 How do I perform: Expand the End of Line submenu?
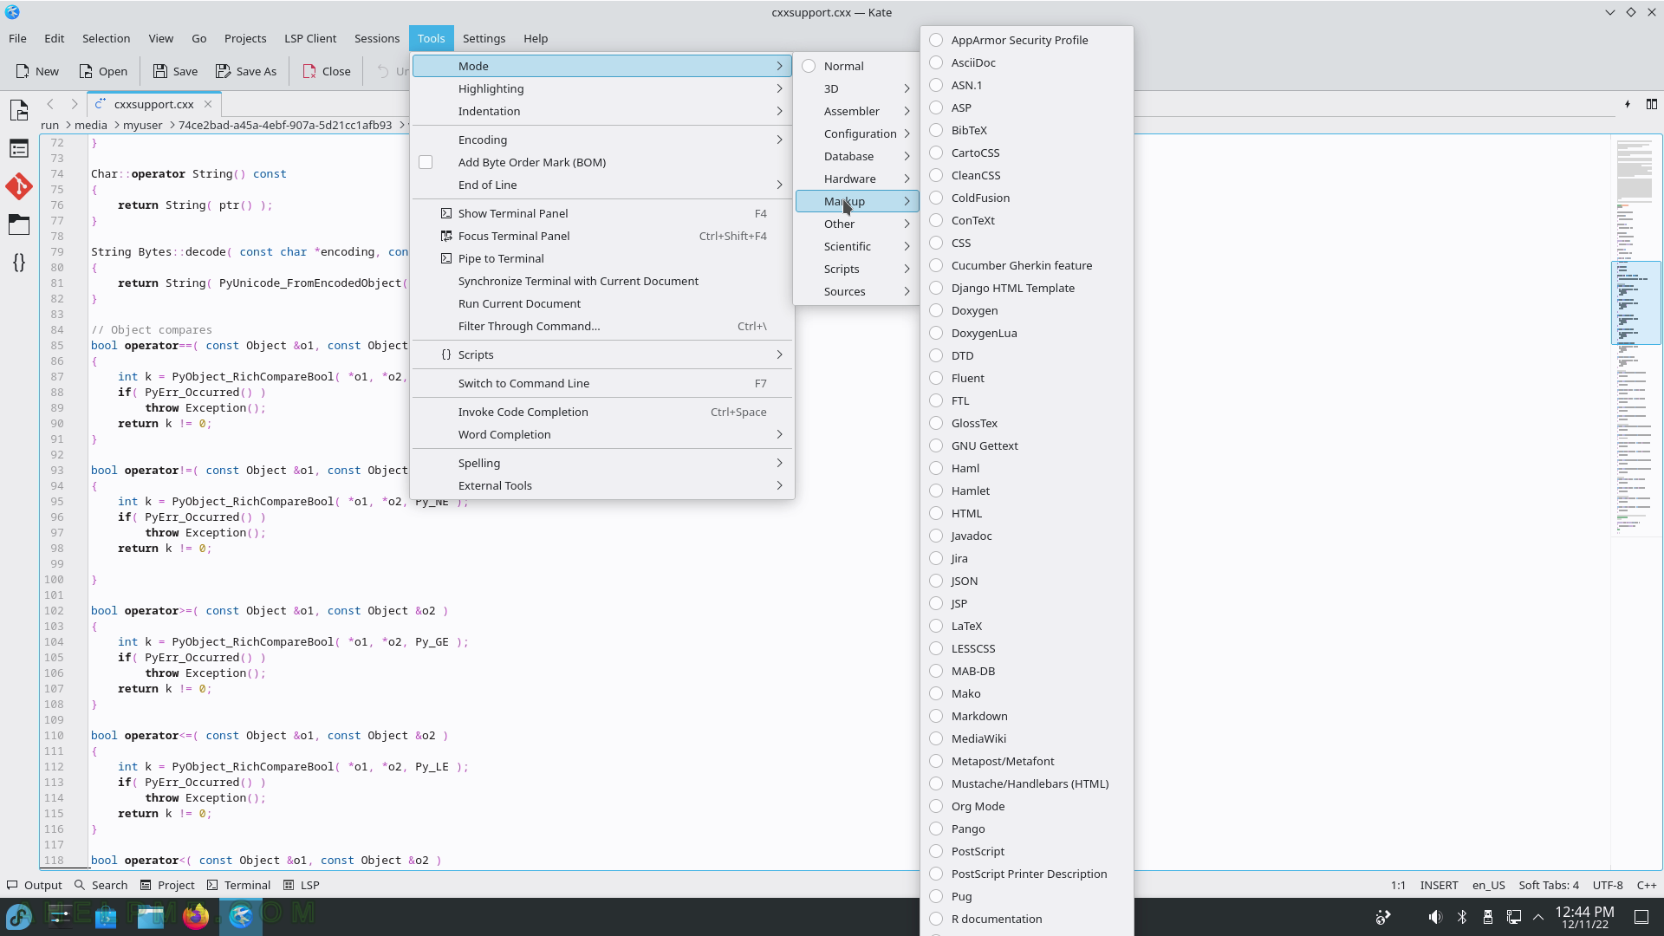(x=602, y=185)
